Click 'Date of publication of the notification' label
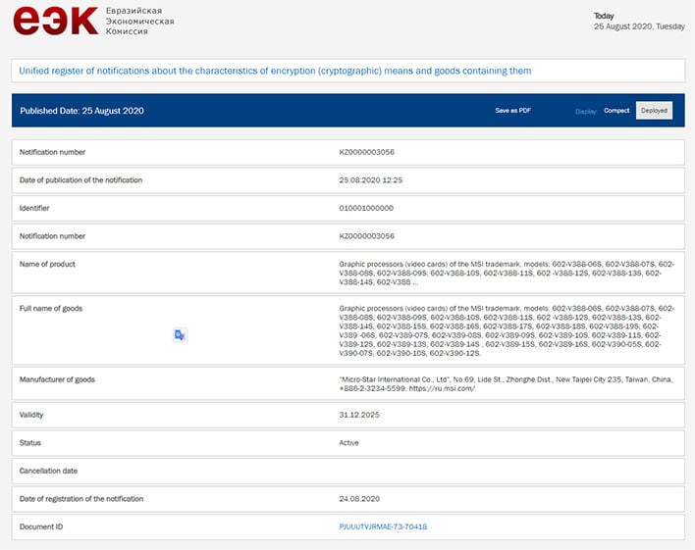 click(x=80, y=179)
